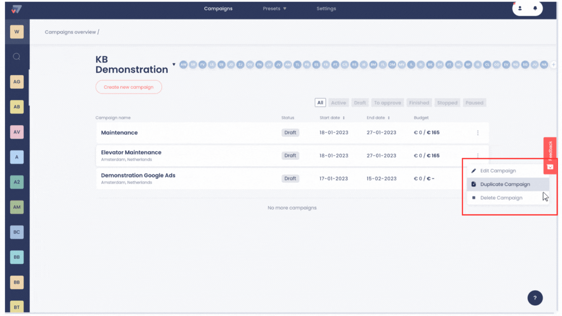
Task: Filter campaigns by Draft status
Action: click(x=360, y=103)
